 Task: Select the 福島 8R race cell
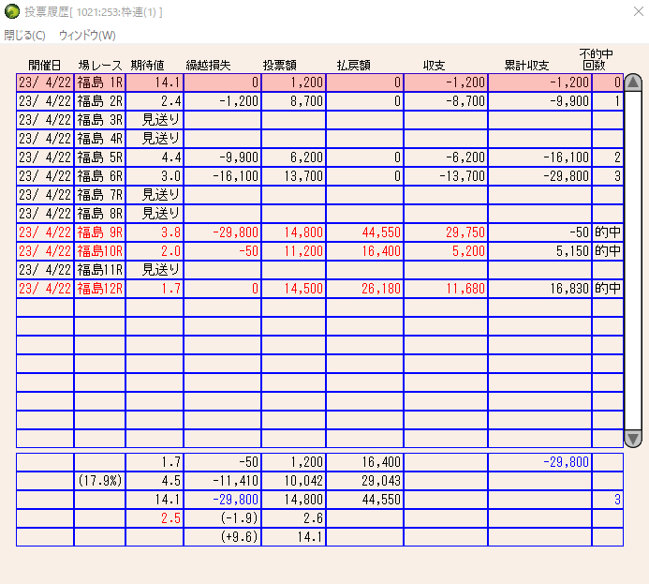click(x=100, y=214)
